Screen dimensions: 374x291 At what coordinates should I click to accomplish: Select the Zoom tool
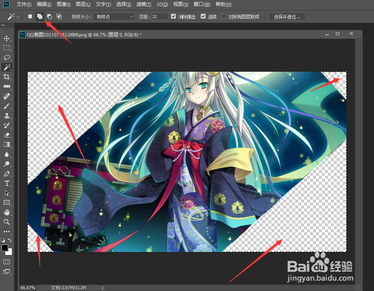tap(7, 222)
